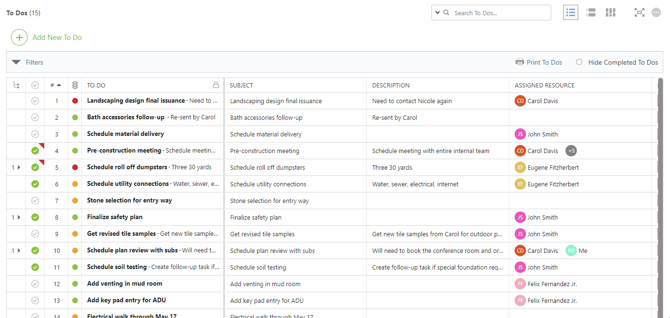
Task: Click the green plus Add New icon
Action: coord(19,38)
